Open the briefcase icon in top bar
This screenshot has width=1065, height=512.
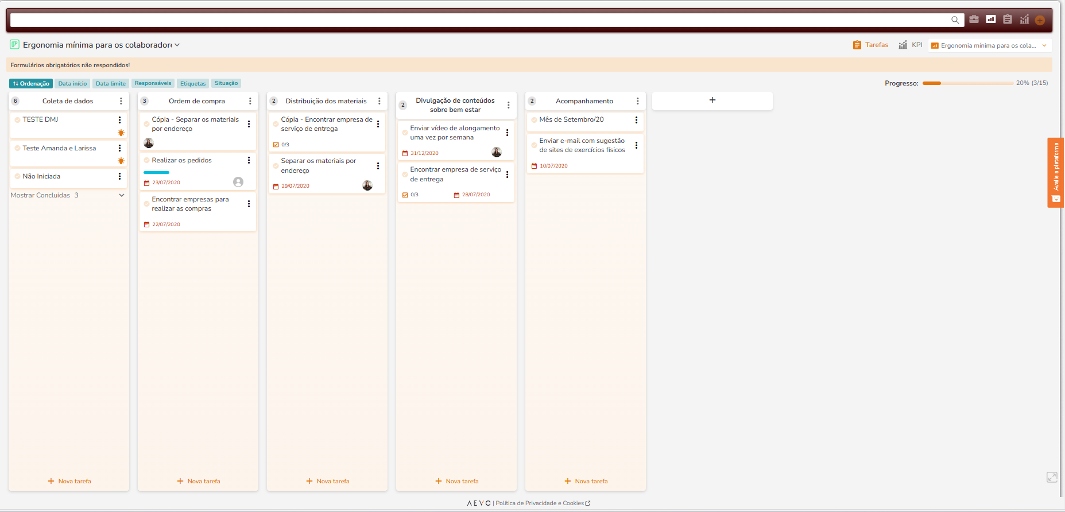974,19
